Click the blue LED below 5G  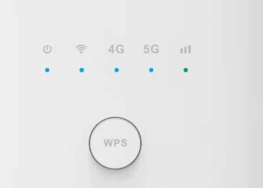pos(151,70)
